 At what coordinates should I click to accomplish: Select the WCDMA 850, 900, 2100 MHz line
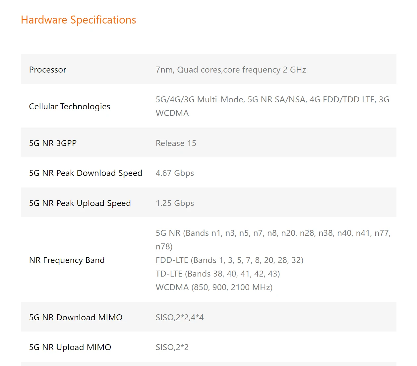coord(214,287)
